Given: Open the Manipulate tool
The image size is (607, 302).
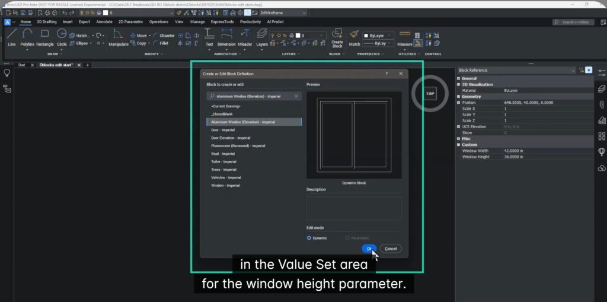Looking at the screenshot, I should click(119, 37).
